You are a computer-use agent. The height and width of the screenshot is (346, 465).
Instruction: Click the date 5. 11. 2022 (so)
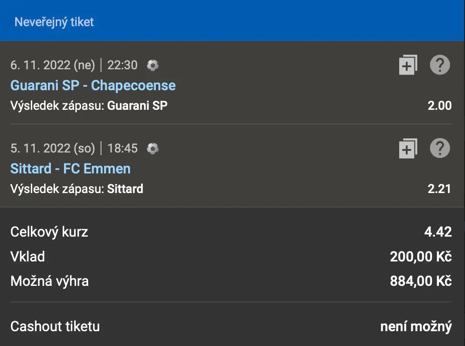click(x=52, y=149)
